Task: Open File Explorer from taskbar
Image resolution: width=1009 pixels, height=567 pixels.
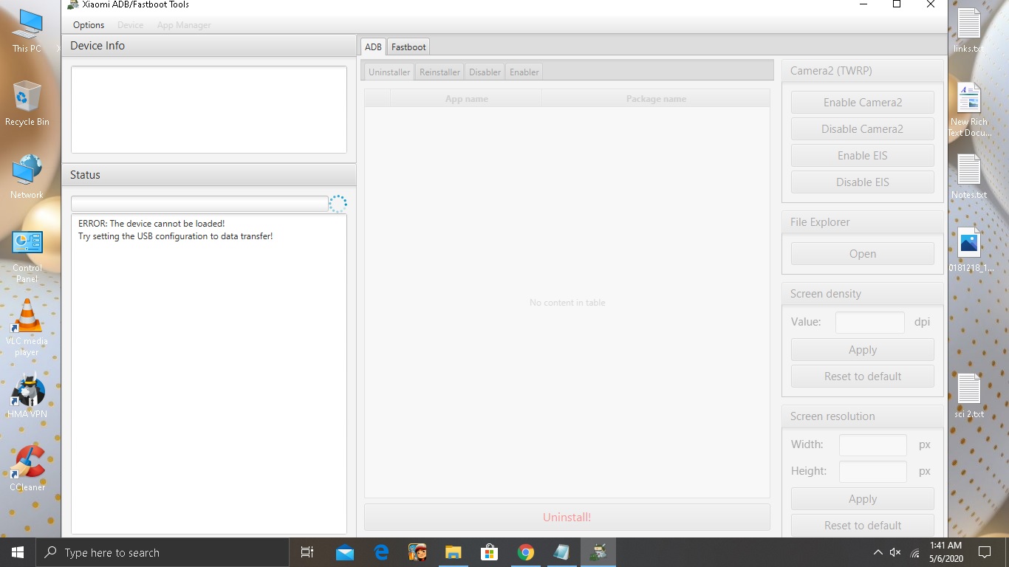Action: 453,552
